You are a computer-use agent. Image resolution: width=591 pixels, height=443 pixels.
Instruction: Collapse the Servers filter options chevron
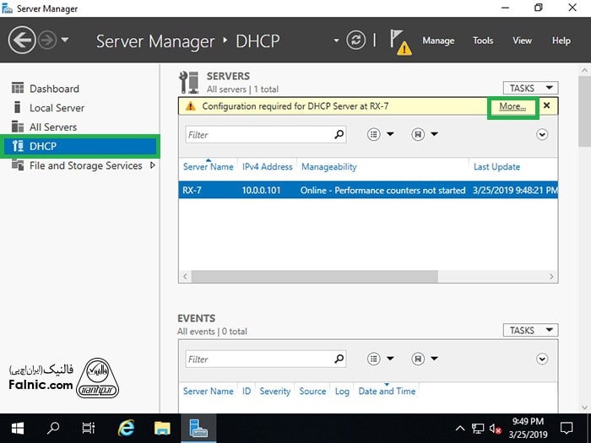pos(542,134)
